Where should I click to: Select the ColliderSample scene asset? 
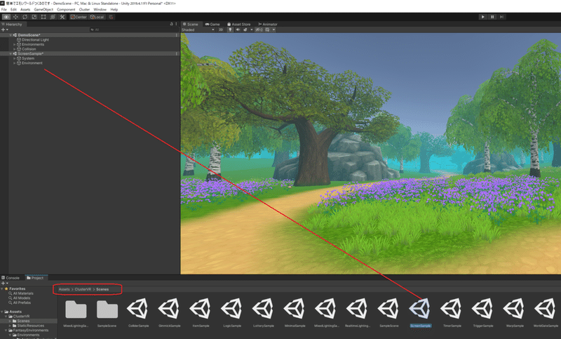[138, 312]
